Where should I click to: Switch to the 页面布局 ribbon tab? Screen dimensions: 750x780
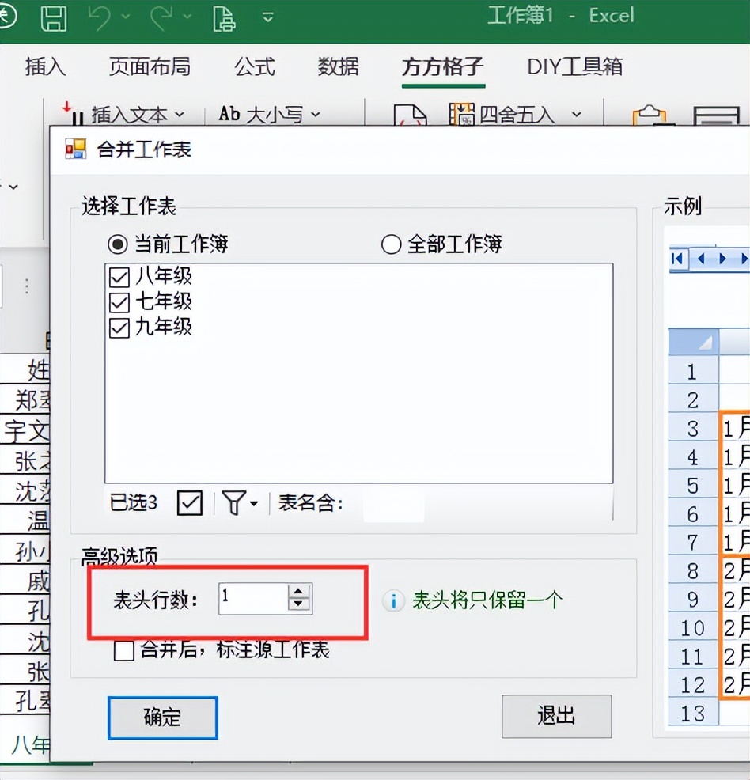(x=150, y=66)
